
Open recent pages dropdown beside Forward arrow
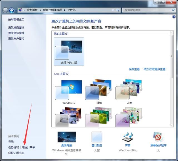coord(16,10)
